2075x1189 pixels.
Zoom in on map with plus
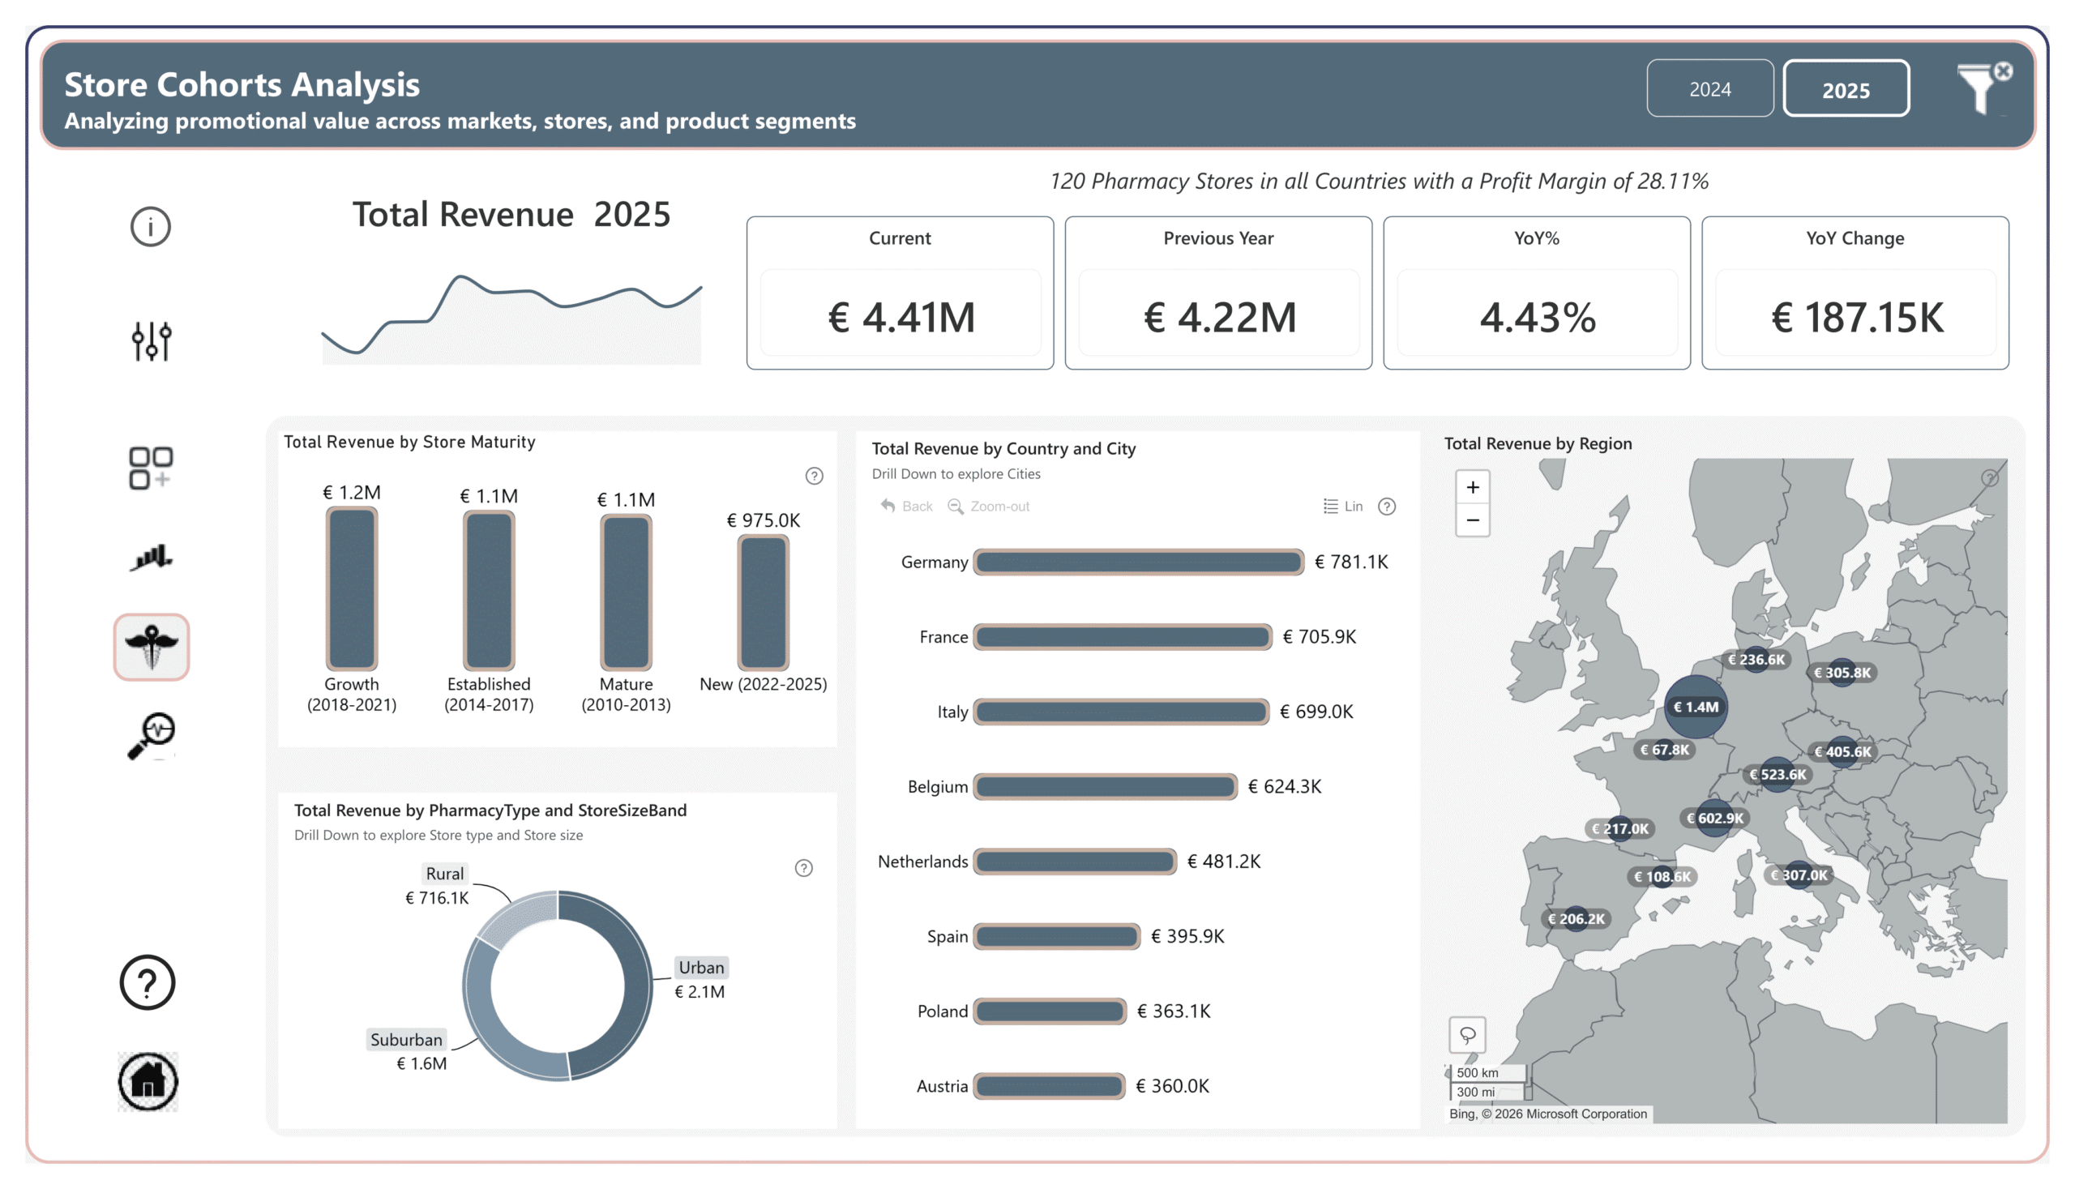[x=1472, y=488]
